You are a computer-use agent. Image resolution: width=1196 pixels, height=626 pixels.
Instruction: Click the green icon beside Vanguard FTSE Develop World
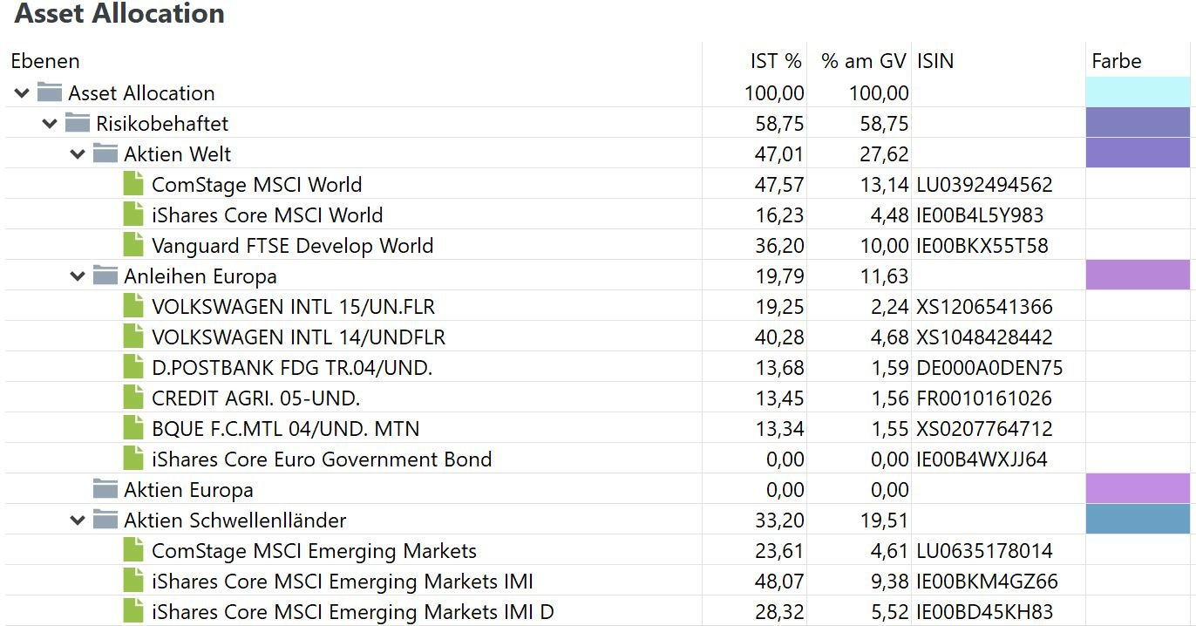pos(133,245)
